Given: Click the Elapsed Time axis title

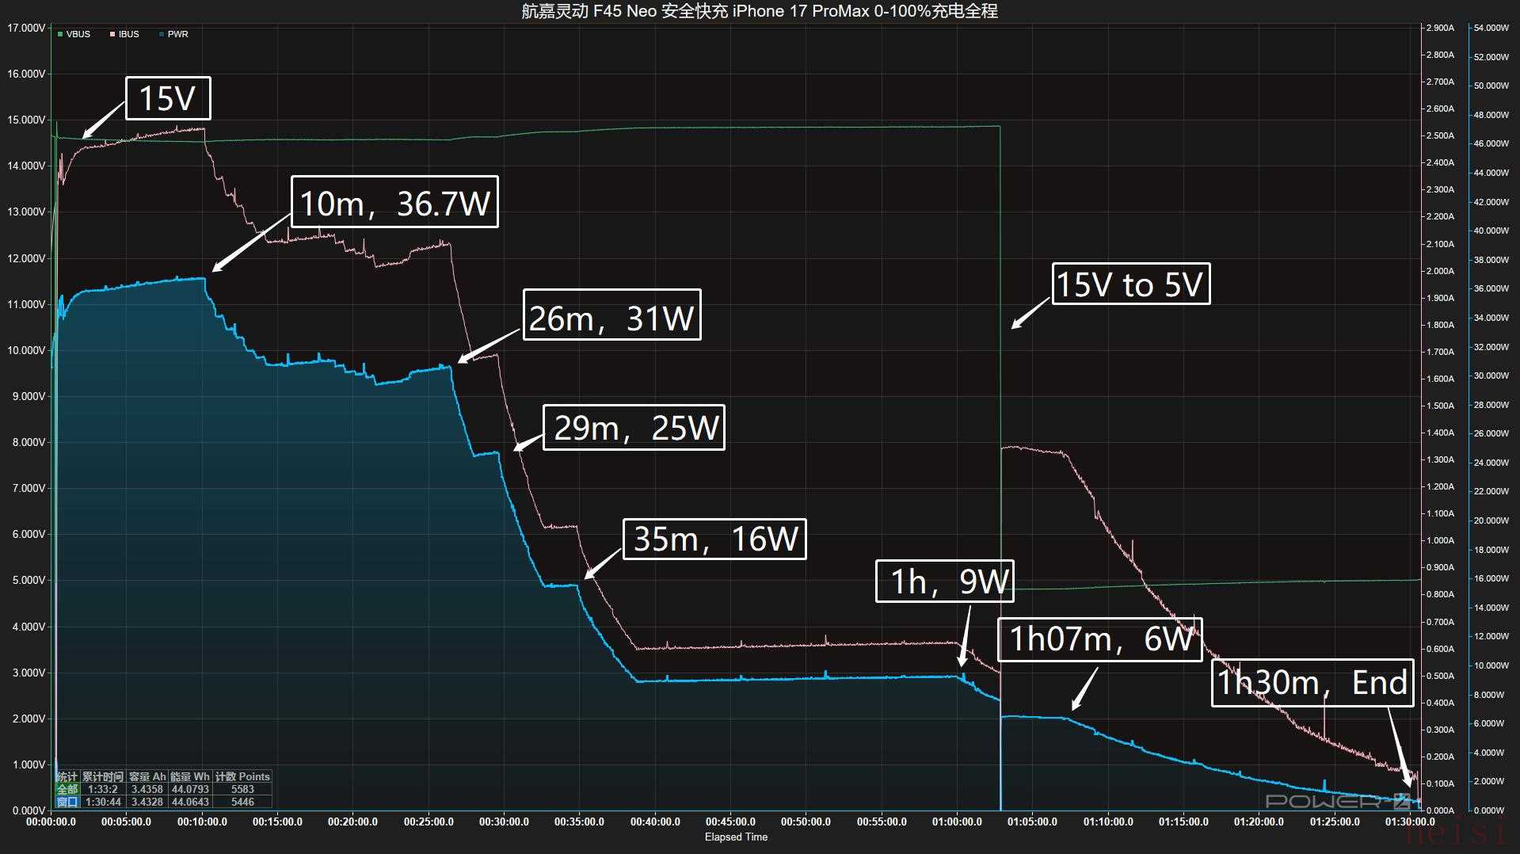Looking at the screenshot, I should (x=736, y=837).
